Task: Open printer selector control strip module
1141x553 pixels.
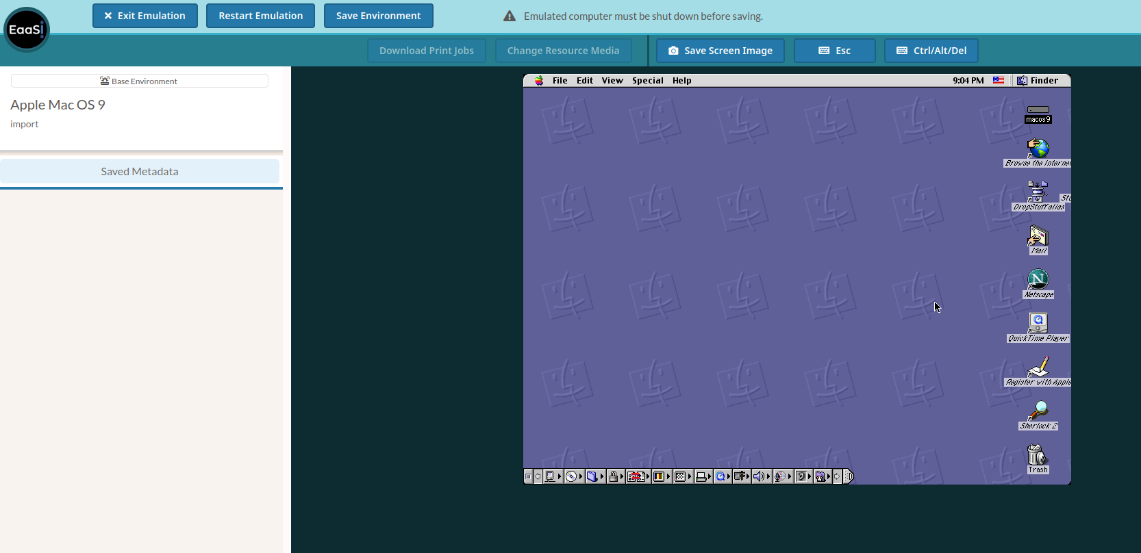Action: click(x=703, y=476)
